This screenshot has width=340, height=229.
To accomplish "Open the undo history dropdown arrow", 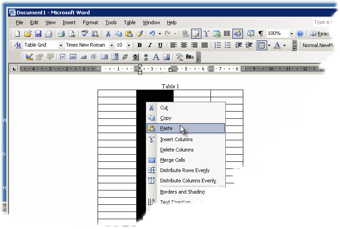I will 160,34.
